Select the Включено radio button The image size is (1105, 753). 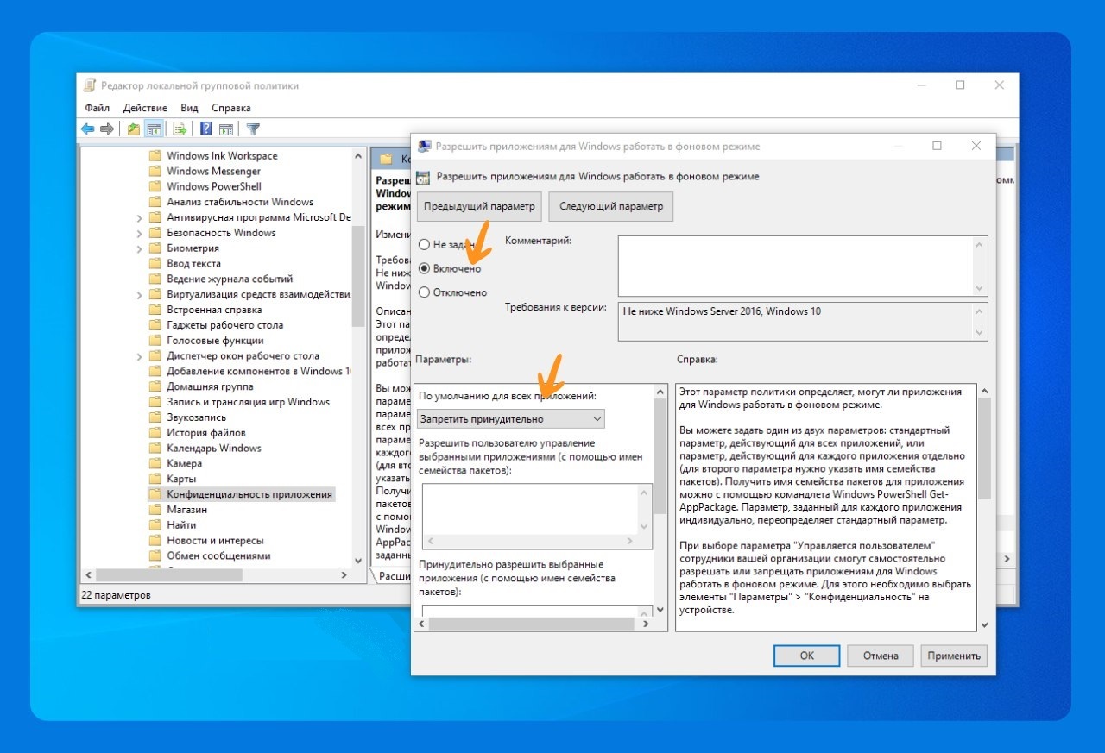(424, 268)
